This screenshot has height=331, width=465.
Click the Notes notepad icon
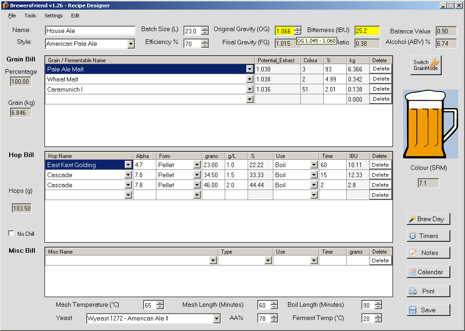tap(413, 253)
